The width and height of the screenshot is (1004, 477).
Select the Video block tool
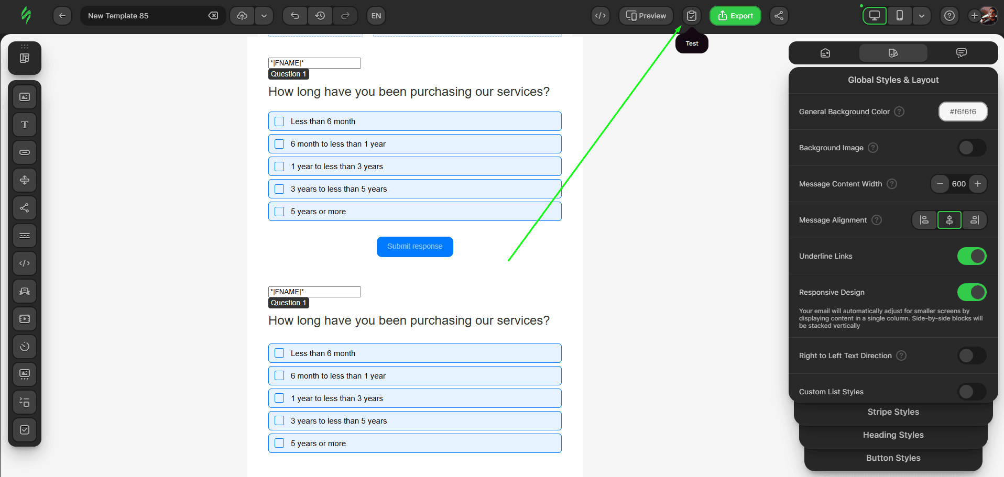click(24, 319)
